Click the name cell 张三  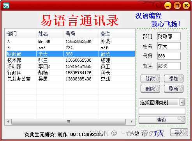click(43, 60)
